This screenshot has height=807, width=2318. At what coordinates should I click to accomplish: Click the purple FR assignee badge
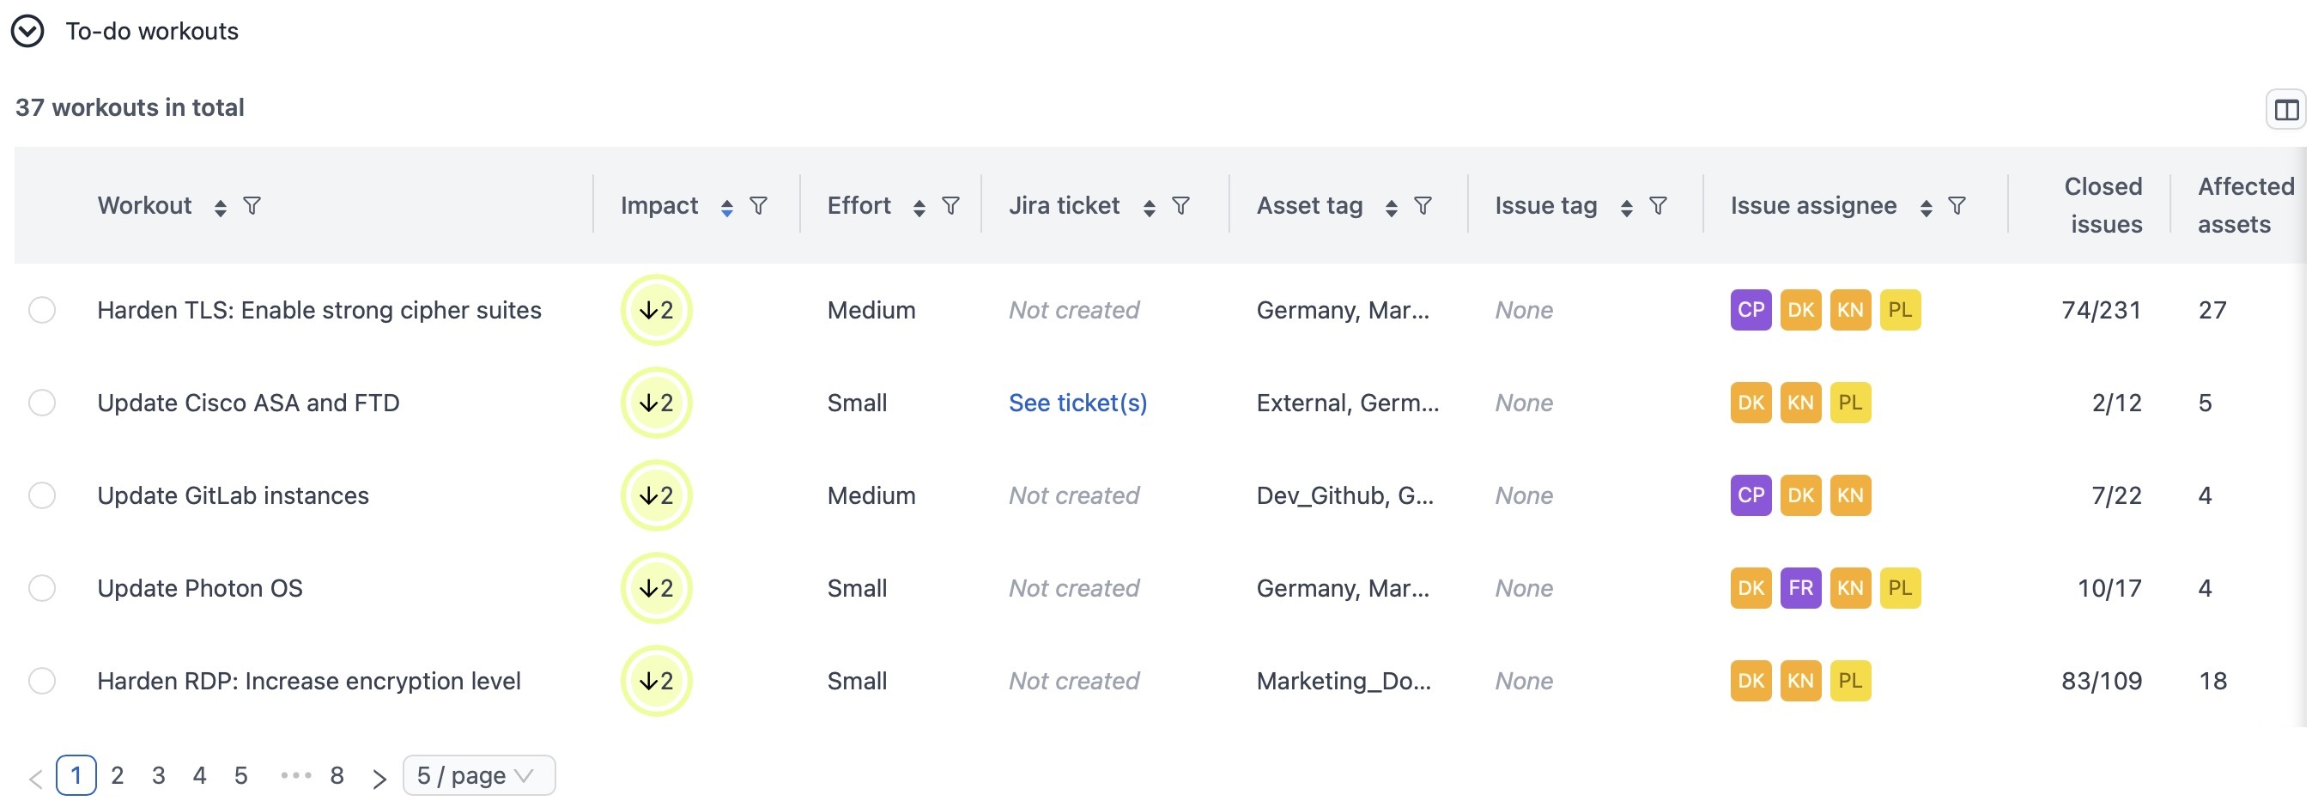tap(1800, 588)
